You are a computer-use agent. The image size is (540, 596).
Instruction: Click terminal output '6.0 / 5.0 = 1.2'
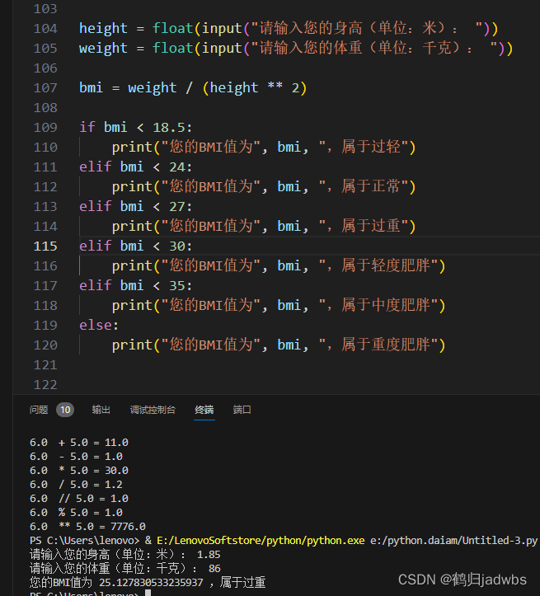(76, 485)
